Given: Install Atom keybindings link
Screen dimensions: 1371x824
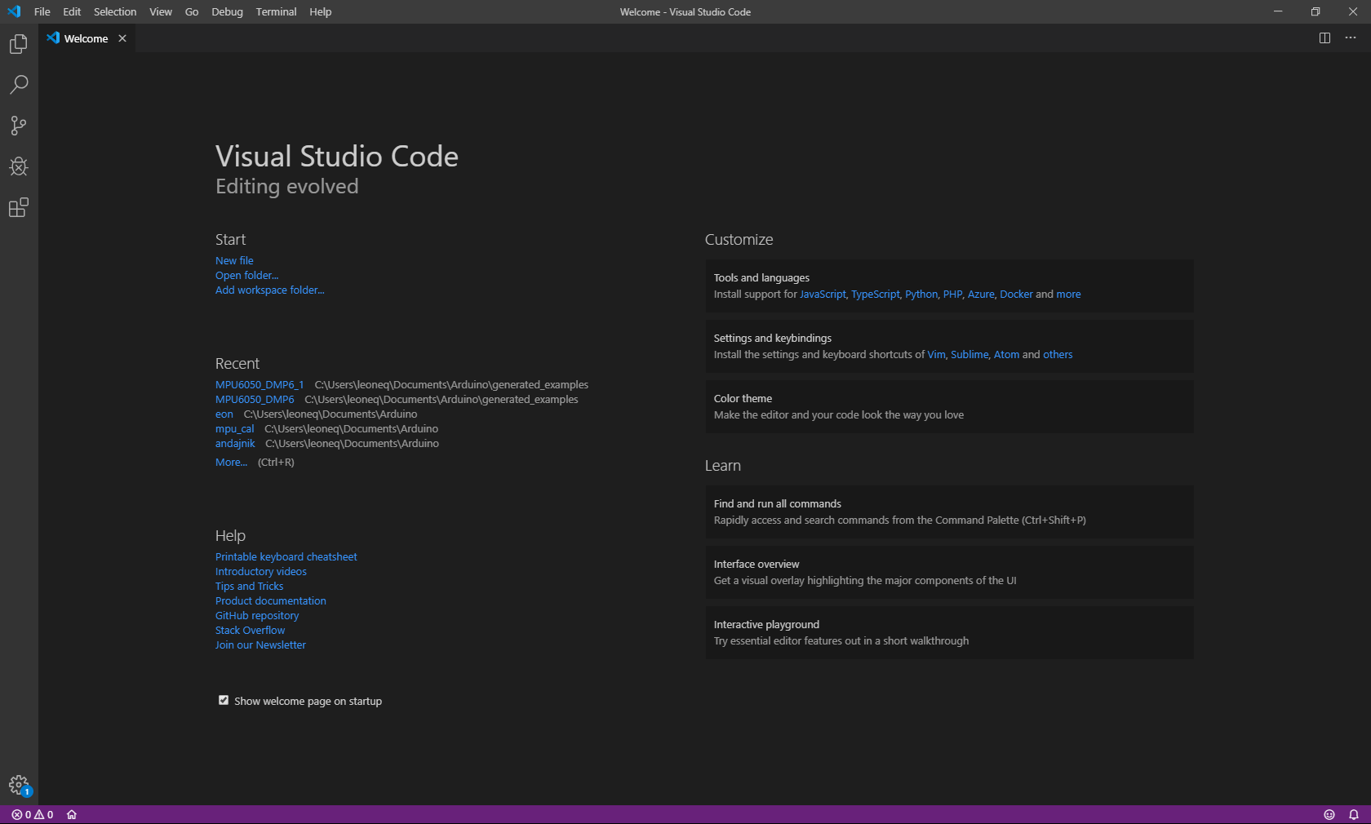Looking at the screenshot, I should pos(1006,354).
